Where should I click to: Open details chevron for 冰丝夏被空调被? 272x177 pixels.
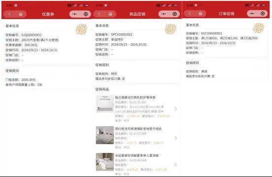coord(176,165)
